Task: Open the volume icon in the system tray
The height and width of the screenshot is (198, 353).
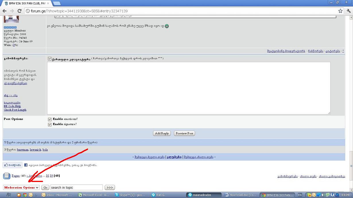Action: click(x=323, y=195)
